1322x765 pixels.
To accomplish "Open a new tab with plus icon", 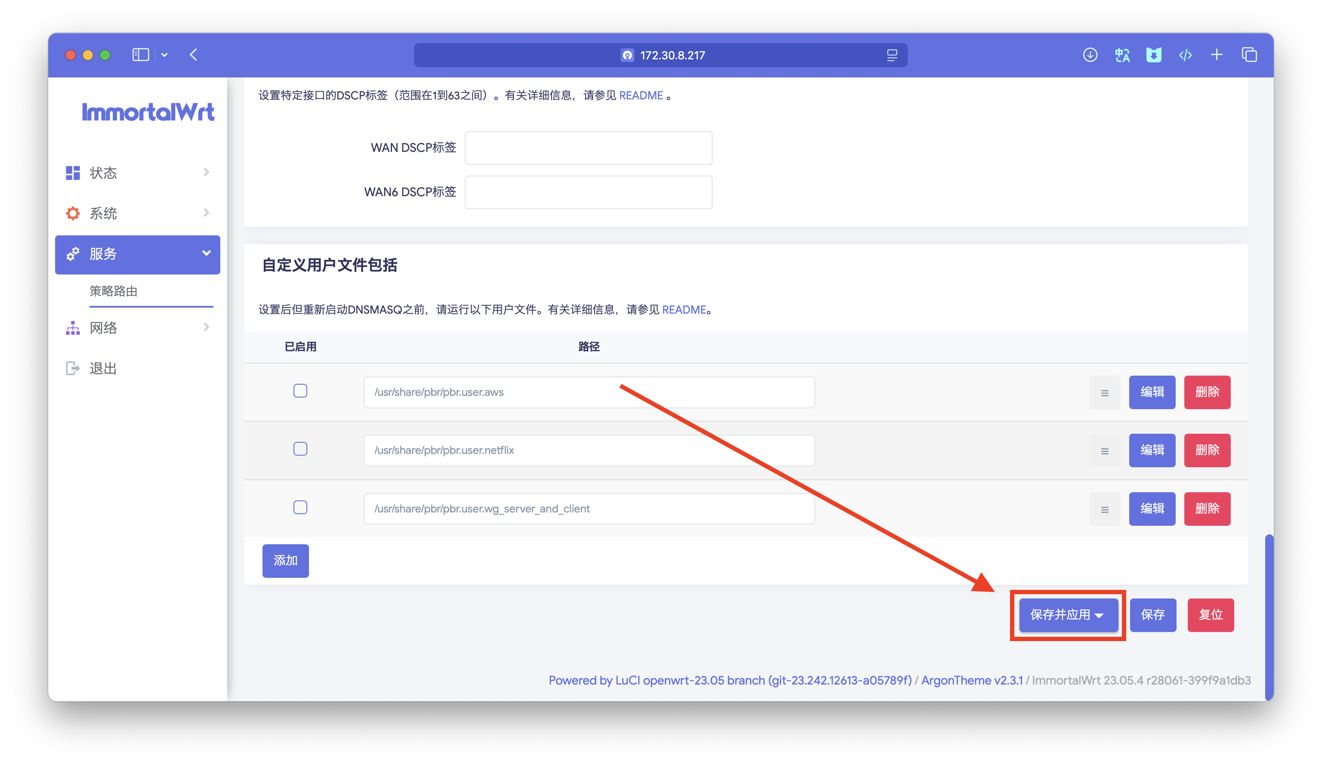I will (1217, 55).
